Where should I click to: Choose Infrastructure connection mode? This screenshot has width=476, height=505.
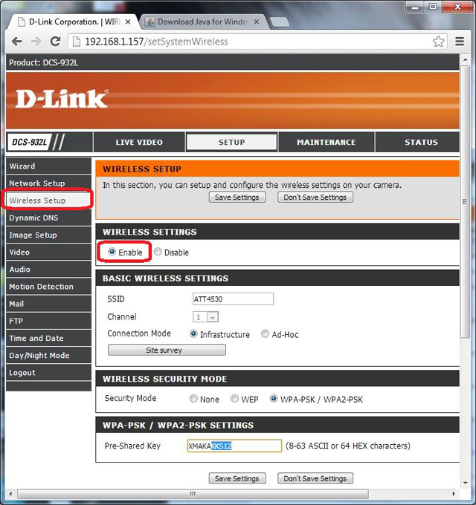tap(193, 333)
